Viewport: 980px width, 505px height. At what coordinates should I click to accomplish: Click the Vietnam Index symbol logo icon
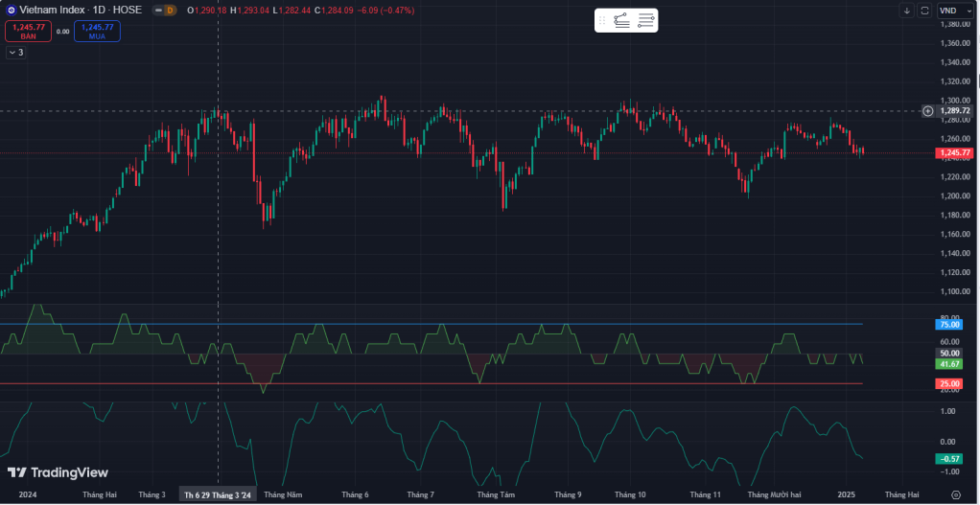[x=11, y=10]
